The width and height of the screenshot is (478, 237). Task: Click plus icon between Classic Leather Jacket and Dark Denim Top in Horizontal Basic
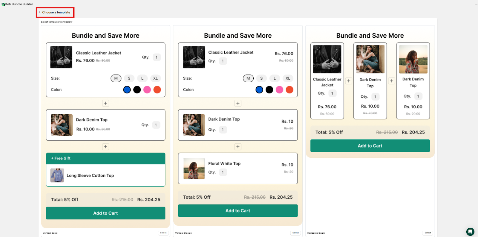click(349, 81)
